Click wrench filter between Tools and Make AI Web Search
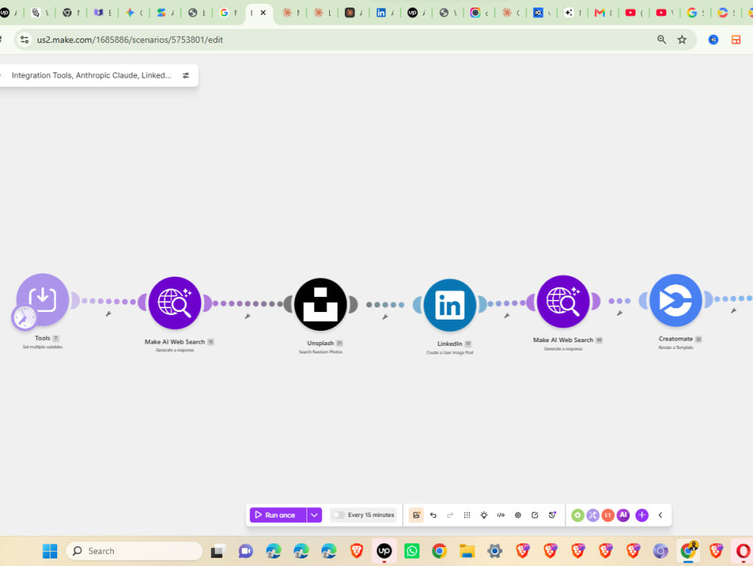 (x=108, y=314)
